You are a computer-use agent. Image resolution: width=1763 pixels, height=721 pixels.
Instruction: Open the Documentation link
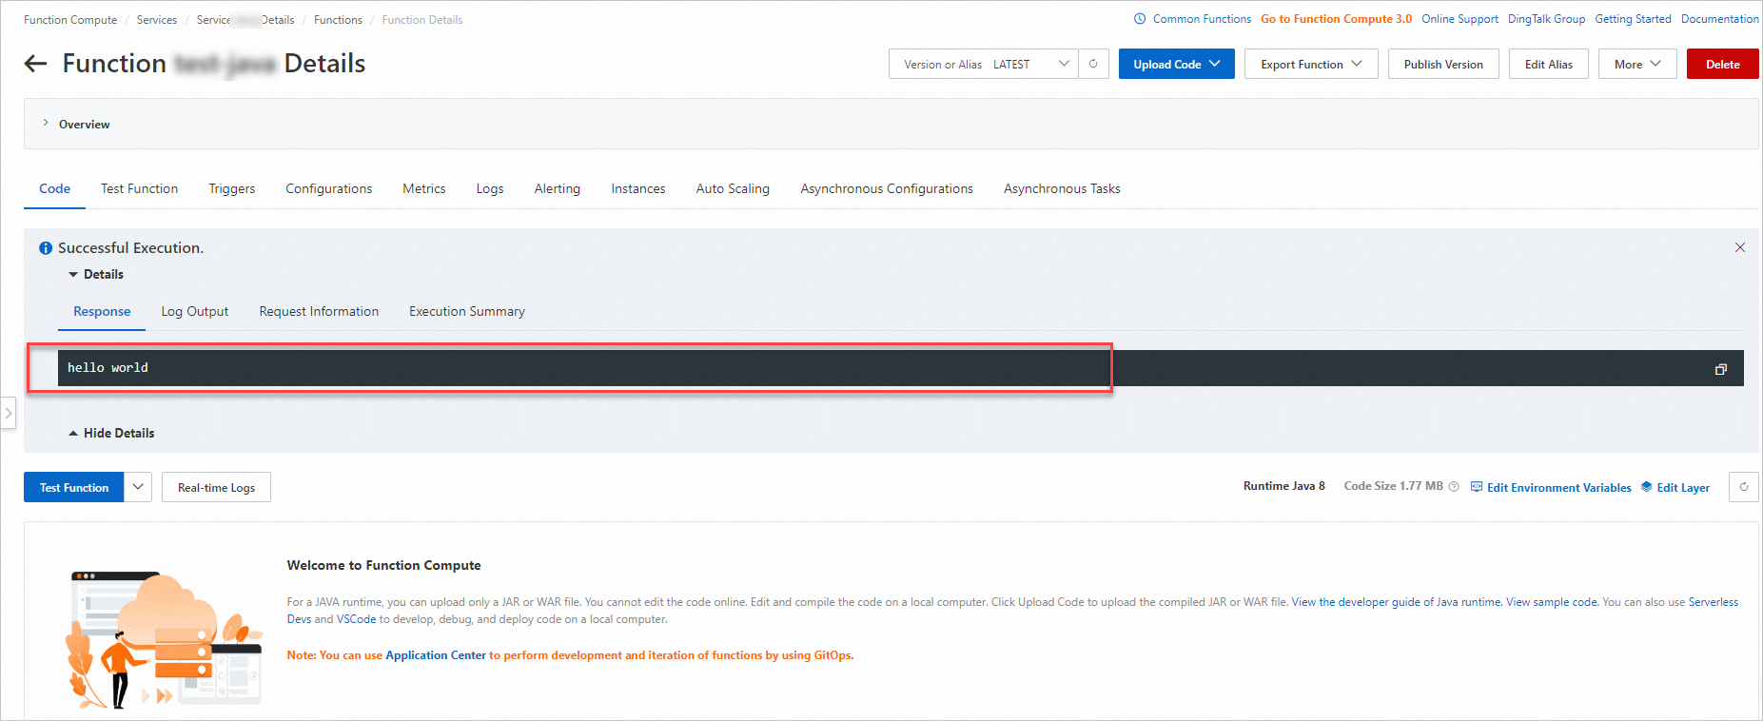coord(1720,19)
